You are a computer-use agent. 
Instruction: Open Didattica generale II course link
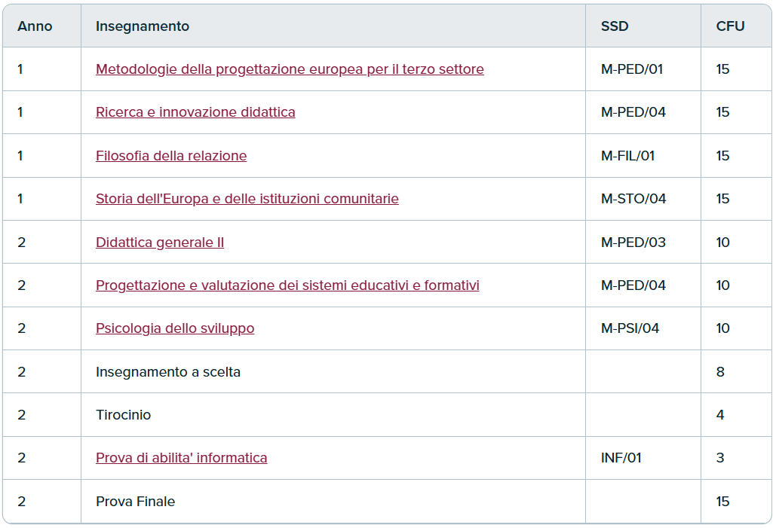coord(160,243)
